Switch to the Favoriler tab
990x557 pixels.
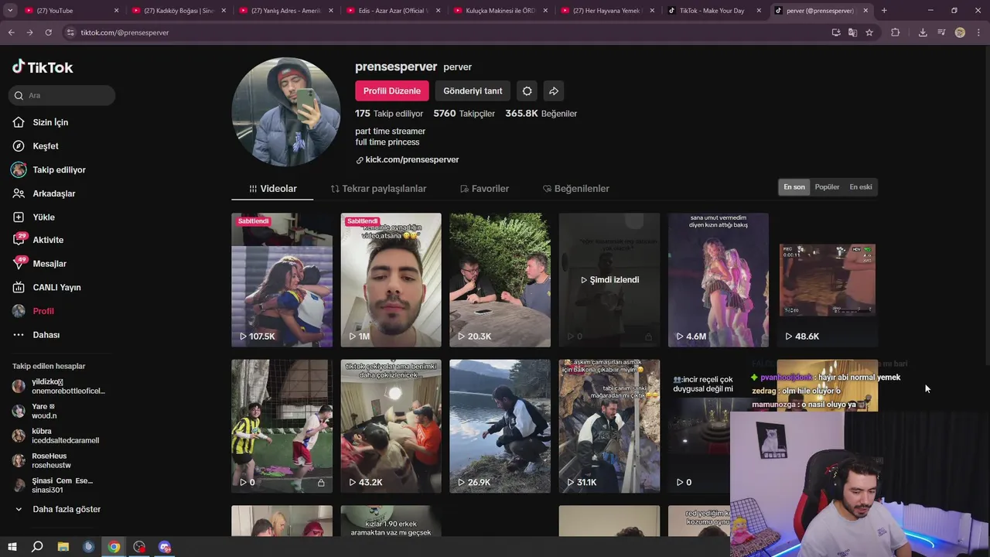[x=484, y=189]
